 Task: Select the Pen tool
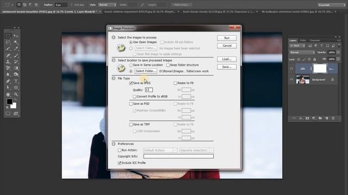8,81
